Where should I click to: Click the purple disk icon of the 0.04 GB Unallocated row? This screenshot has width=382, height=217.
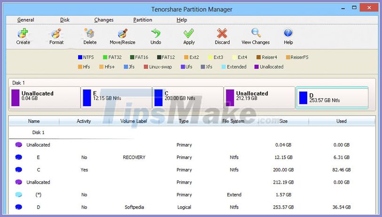18,145
